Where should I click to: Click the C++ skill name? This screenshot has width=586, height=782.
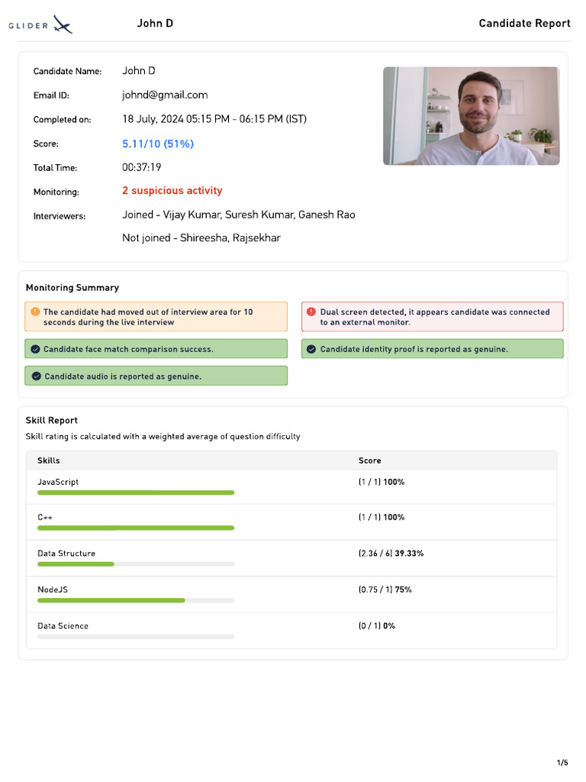coord(45,517)
